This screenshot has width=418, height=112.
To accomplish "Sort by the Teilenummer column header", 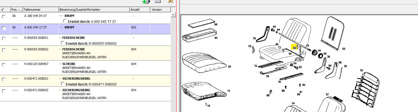I will tap(41, 10).
